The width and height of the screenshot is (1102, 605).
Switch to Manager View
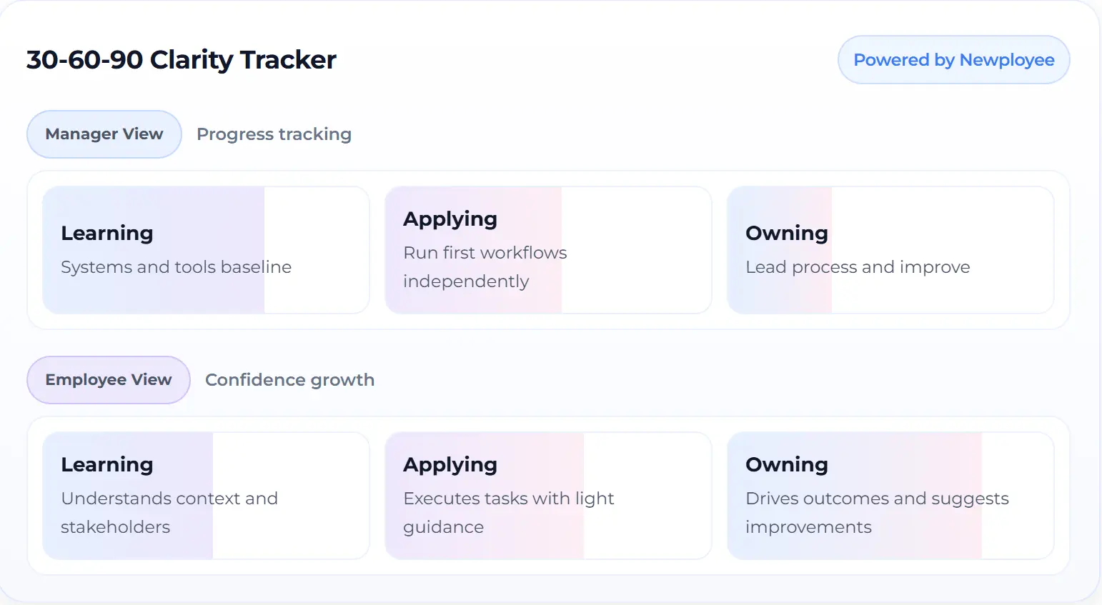(104, 134)
